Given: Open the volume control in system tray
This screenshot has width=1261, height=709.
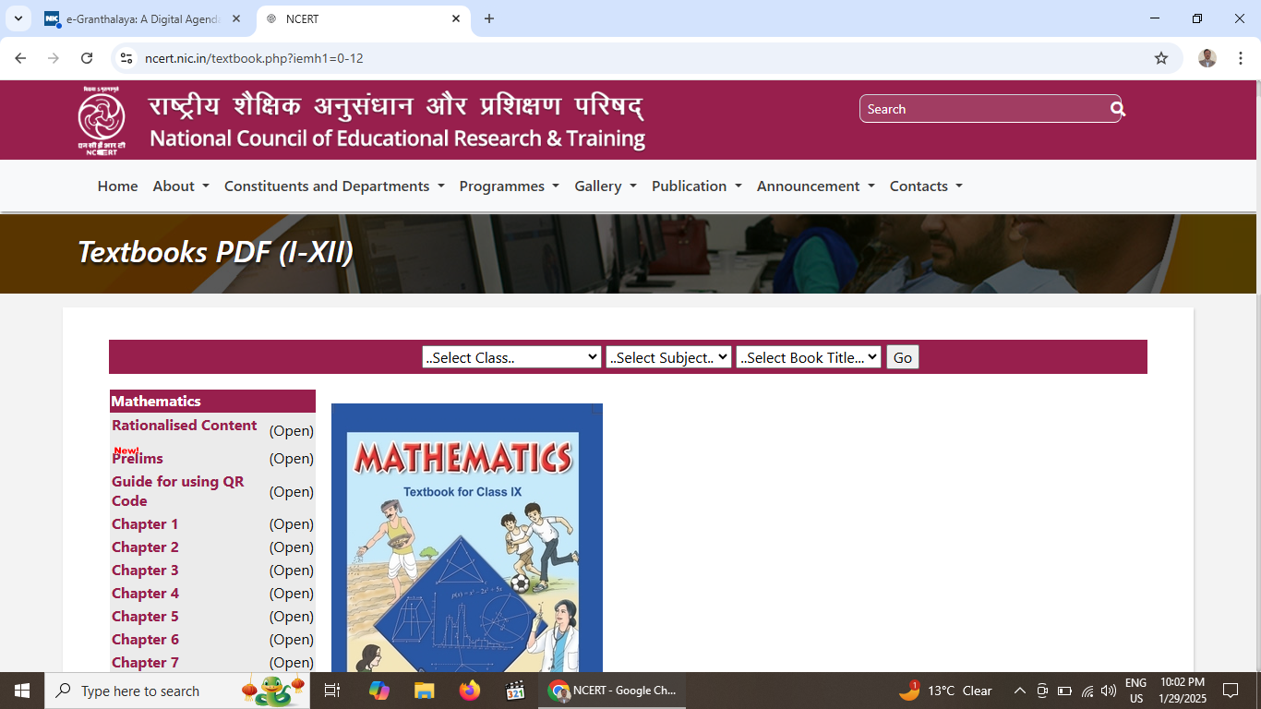Looking at the screenshot, I should coord(1109,691).
